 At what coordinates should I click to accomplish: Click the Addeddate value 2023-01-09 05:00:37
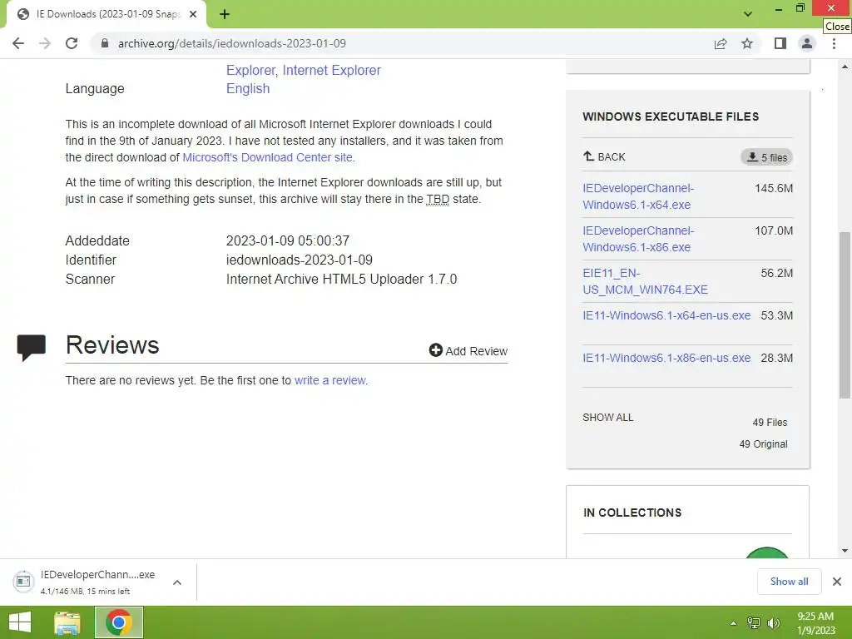(x=287, y=240)
